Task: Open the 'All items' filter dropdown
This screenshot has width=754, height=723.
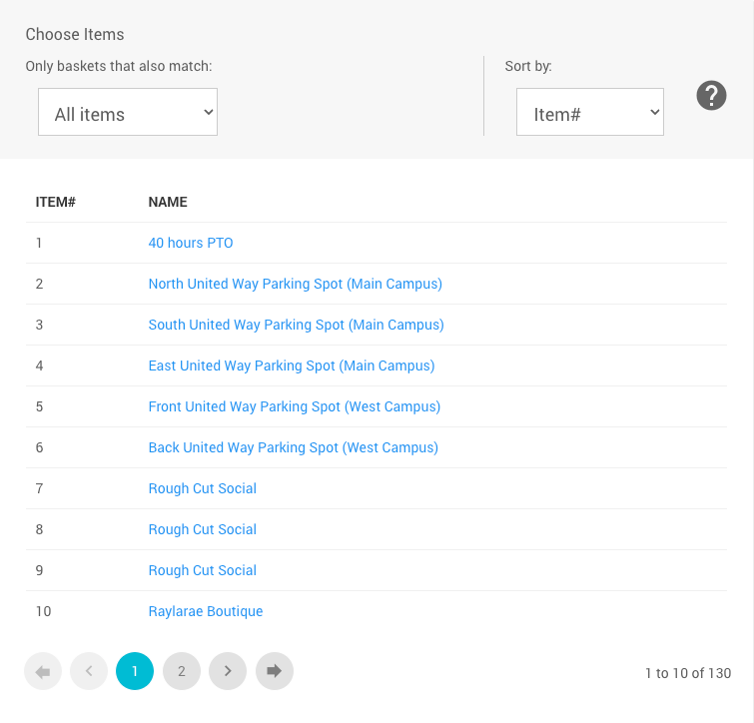Action: tap(128, 113)
